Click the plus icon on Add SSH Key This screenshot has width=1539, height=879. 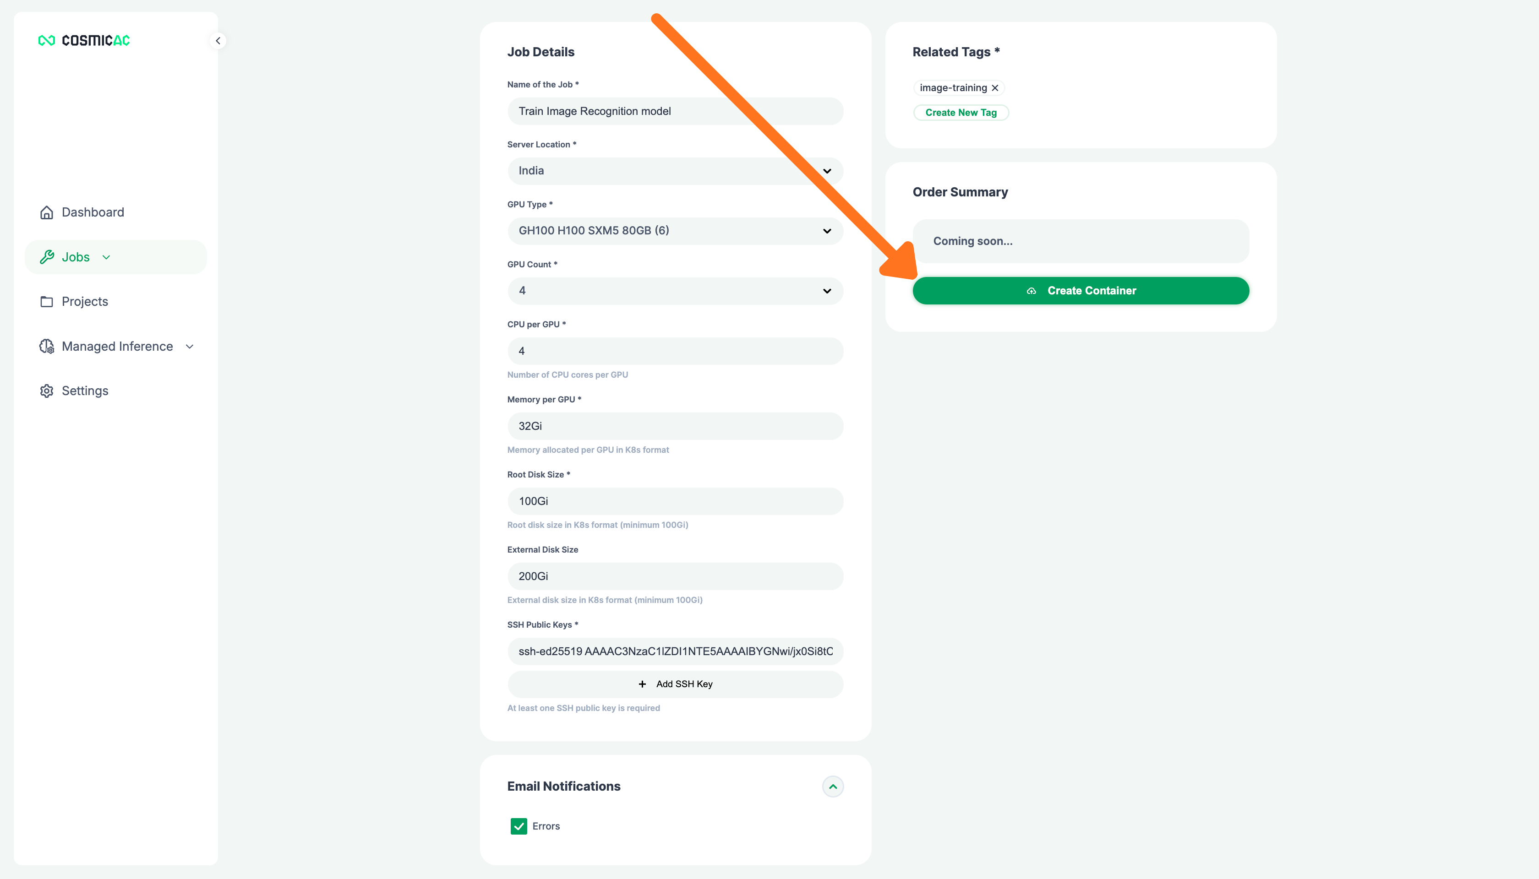click(642, 684)
